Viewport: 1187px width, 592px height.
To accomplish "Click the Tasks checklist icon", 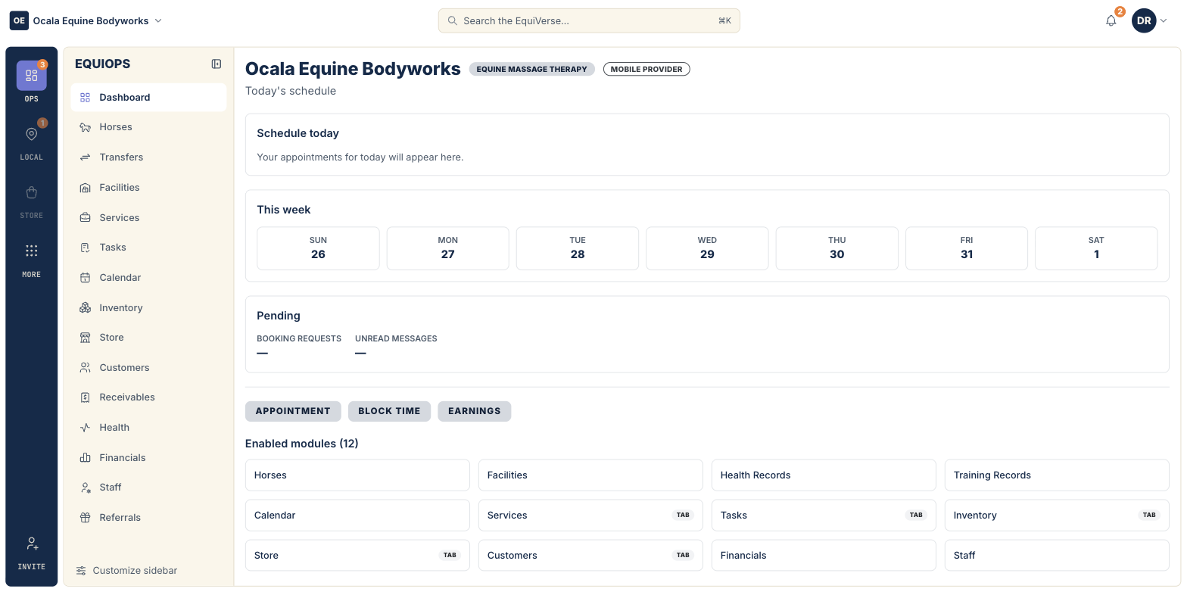I will [86, 248].
